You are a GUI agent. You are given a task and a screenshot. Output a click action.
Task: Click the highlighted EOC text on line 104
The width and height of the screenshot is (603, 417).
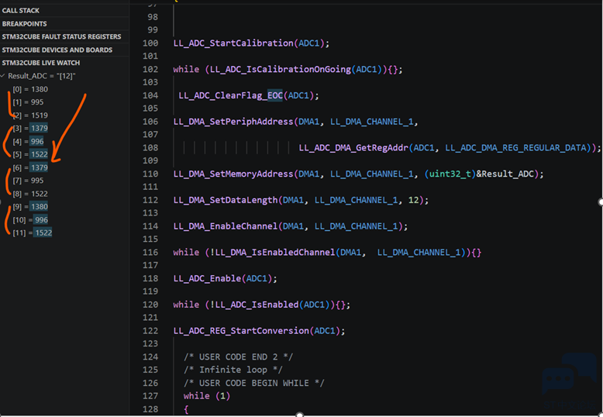[276, 95]
